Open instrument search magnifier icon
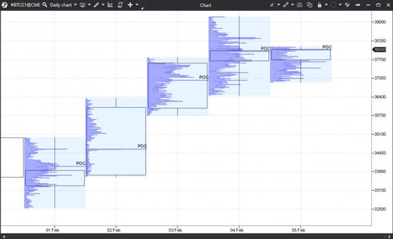 [x=45, y=5]
